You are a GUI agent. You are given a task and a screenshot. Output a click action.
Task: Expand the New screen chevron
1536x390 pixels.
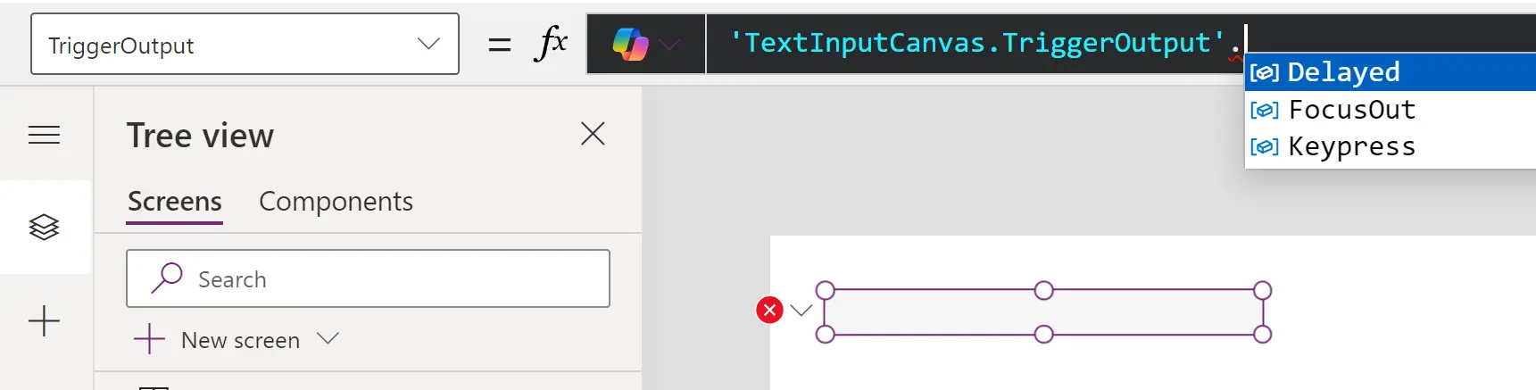[328, 338]
